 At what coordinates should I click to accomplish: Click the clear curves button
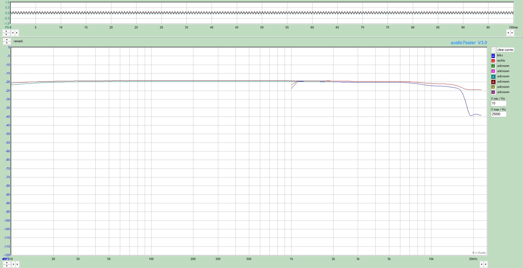point(505,50)
